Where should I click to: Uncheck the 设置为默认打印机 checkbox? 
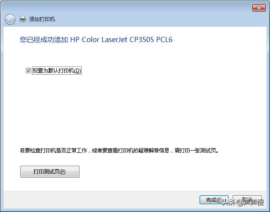[28, 70]
